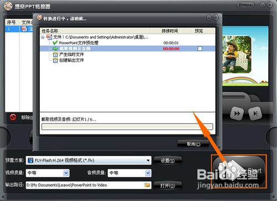Click the Open (打开) output folder button

coord(167,185)
